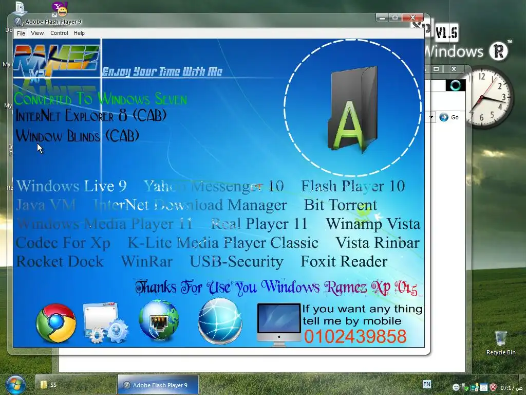Open the Yahoo Messenger desktop icon
The width and height of the screenshot is (526, 395).
[60, 9]
